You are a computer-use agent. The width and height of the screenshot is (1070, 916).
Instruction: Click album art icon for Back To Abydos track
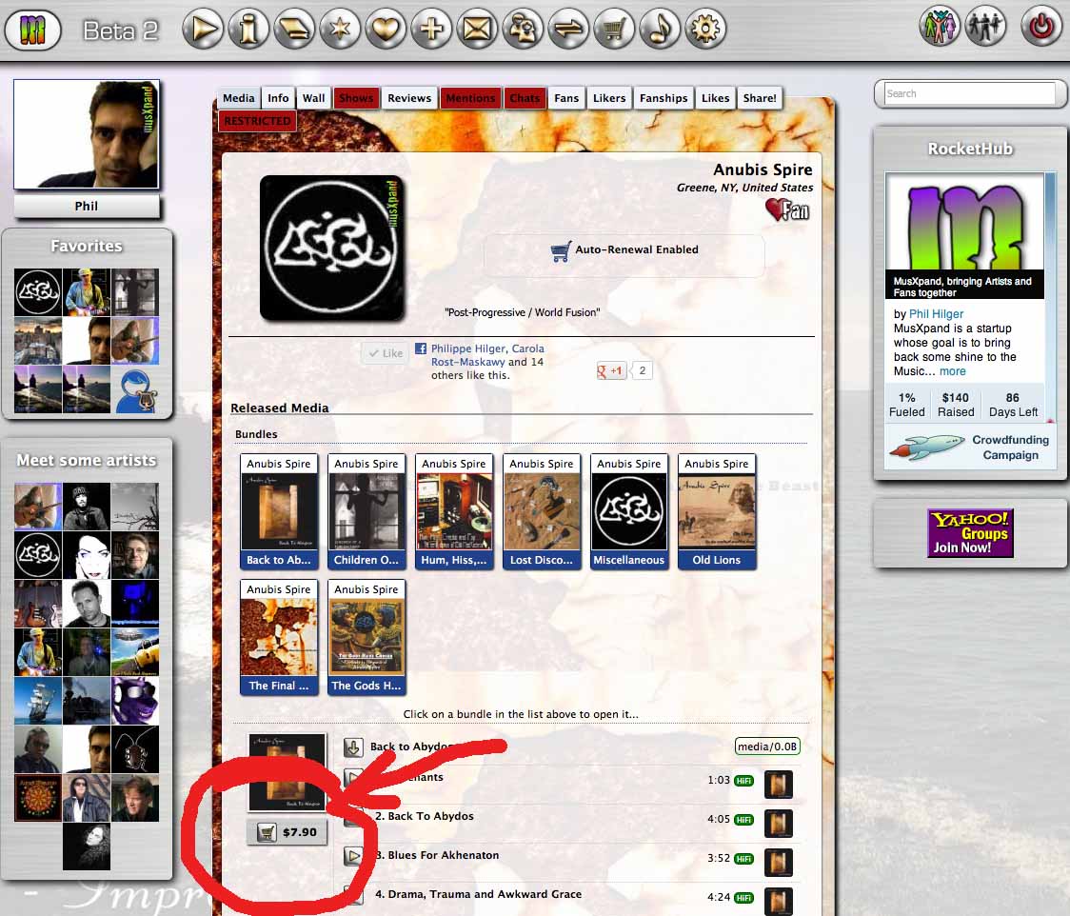click(778, 824)
